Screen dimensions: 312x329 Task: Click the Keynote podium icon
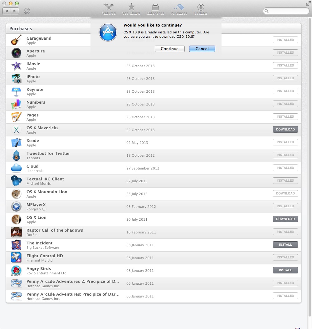click(x=16, y=91)
